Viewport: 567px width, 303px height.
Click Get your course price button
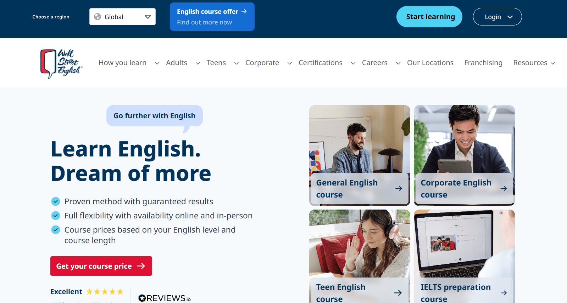pos(101,266)
